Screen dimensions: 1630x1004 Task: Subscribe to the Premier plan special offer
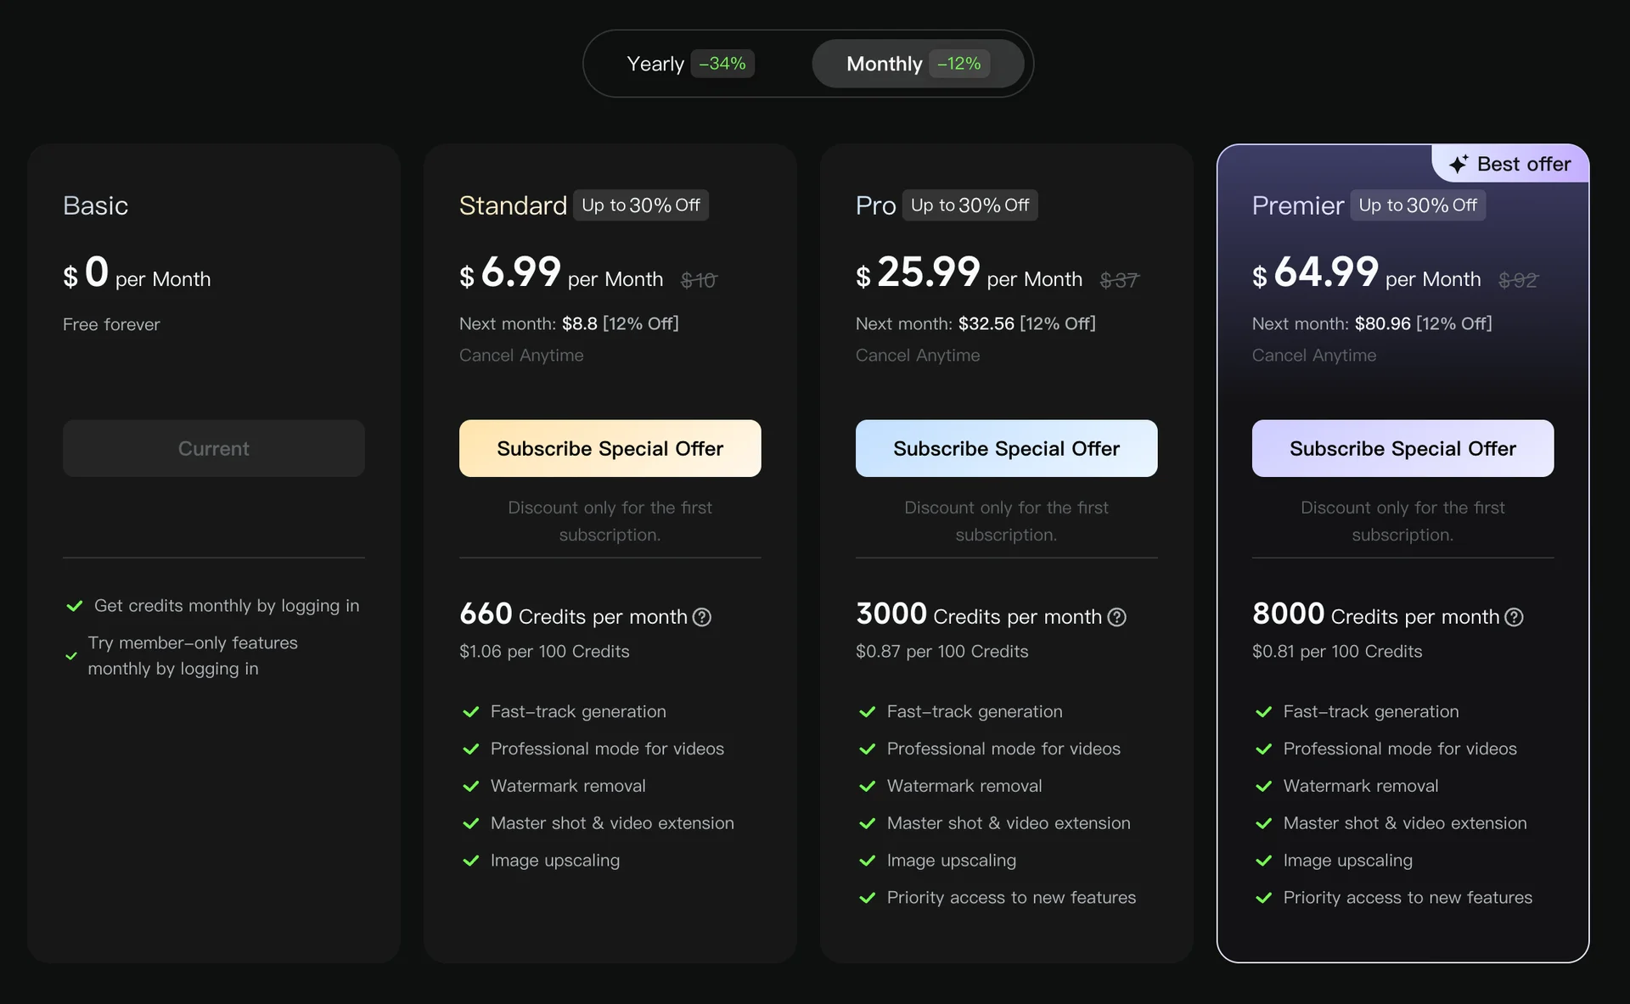click(1402, 448)
